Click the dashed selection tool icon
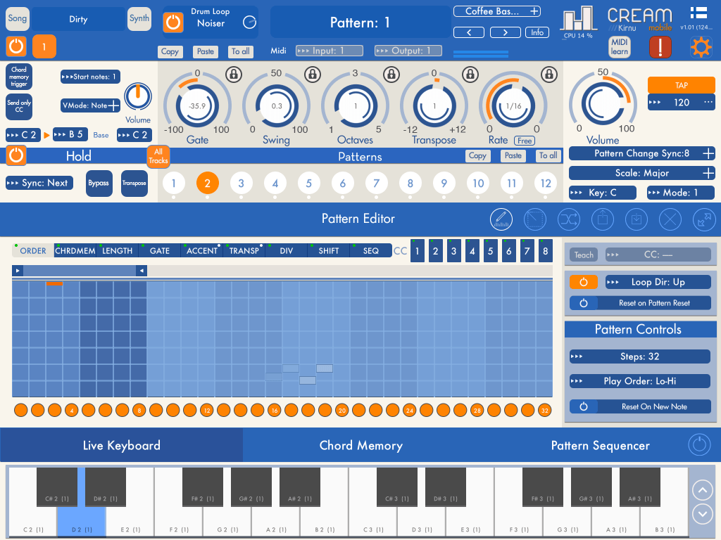Viewport: 721px width, 540px height. [x=535, y=219]
